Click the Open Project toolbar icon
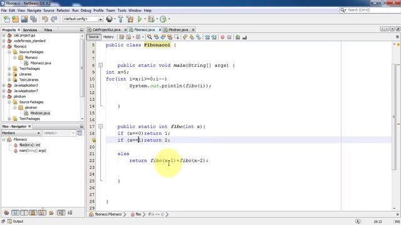This screenshot has height=225, width=401. click(x=24, y=19)
